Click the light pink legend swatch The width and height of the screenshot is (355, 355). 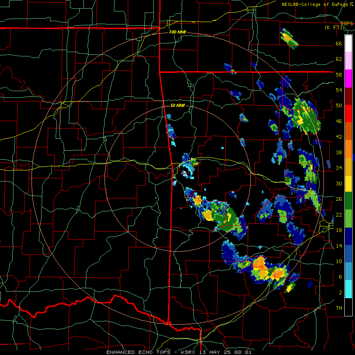click(348, 60)
